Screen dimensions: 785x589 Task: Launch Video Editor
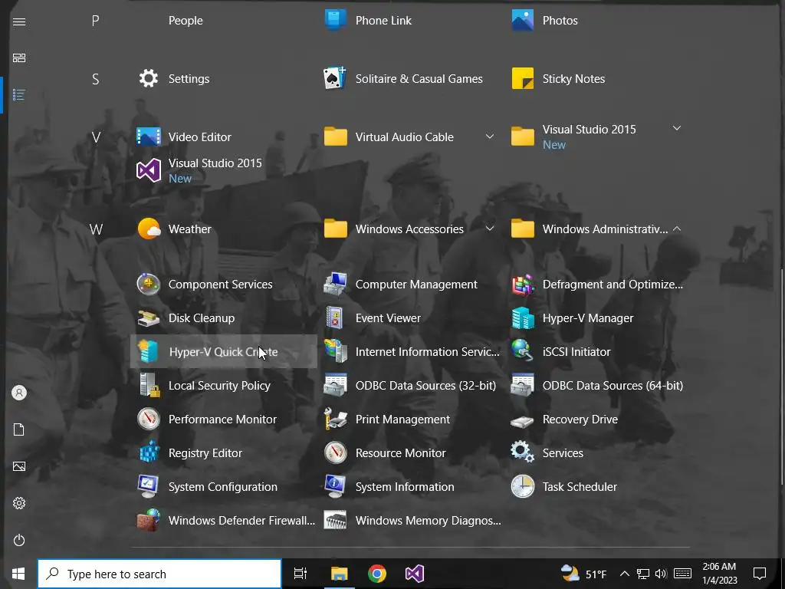[223, 137]
